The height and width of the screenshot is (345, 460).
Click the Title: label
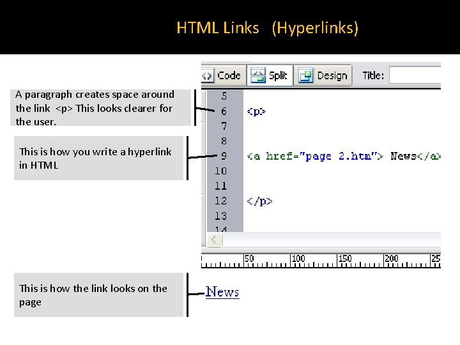click(x=373, y=75)
